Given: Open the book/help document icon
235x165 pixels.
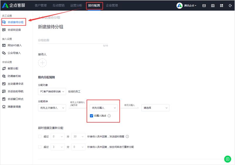Looking at the screenshot, I should coord(213,6).
